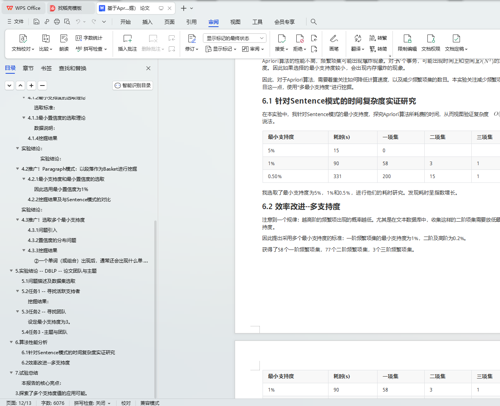Click the outline promote plus button
Viewport: 500px width, 406px height.
pos(32,86)
